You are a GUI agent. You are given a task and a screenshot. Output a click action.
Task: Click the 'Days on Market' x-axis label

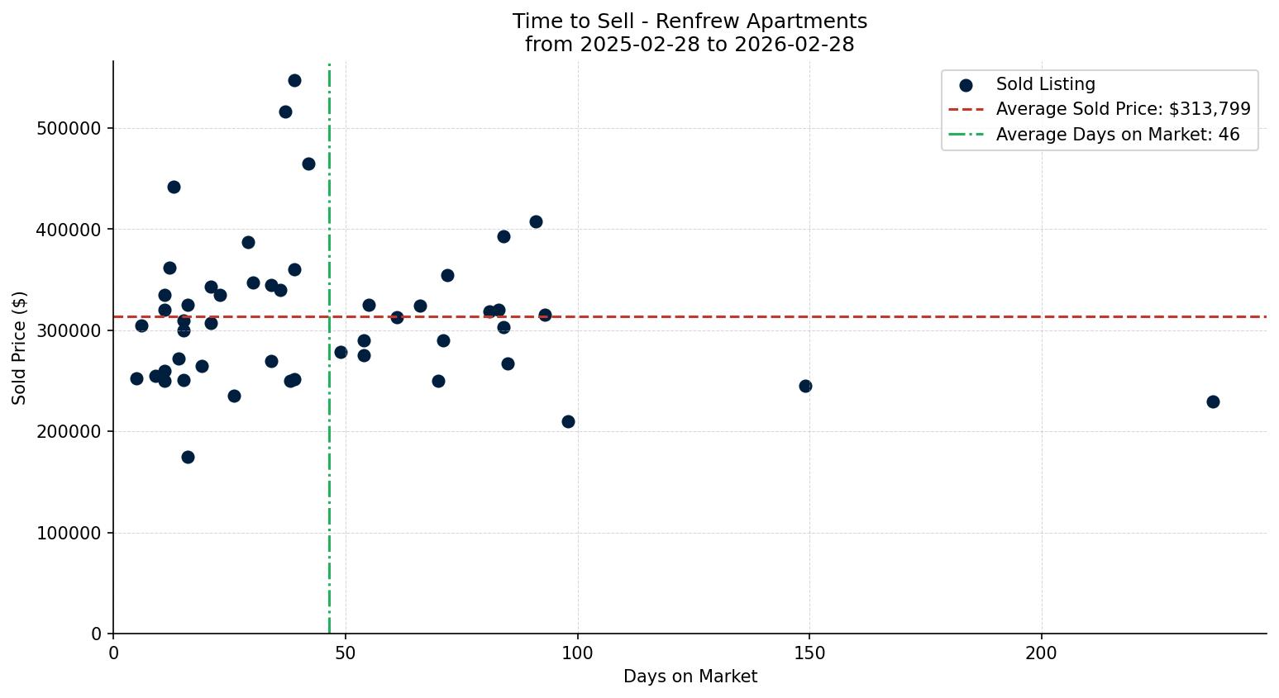pos(690,677)
